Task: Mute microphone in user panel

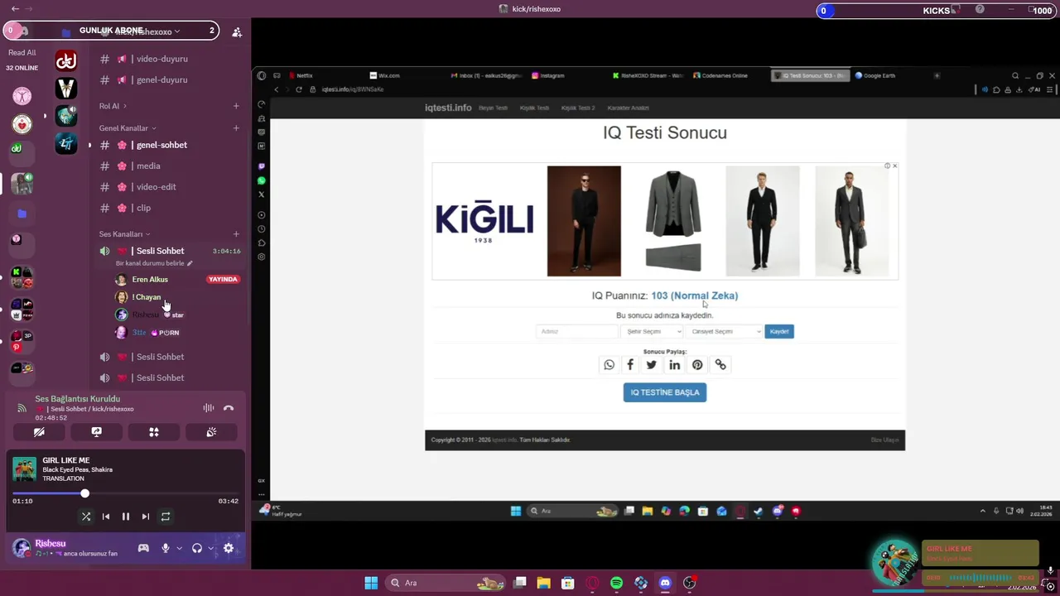Action: [166, 548]
